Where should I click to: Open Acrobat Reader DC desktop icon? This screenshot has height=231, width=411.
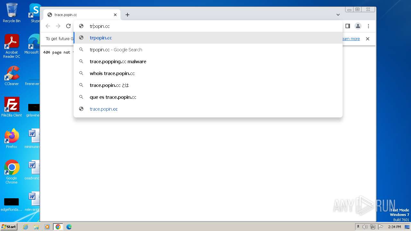(12, 47)
